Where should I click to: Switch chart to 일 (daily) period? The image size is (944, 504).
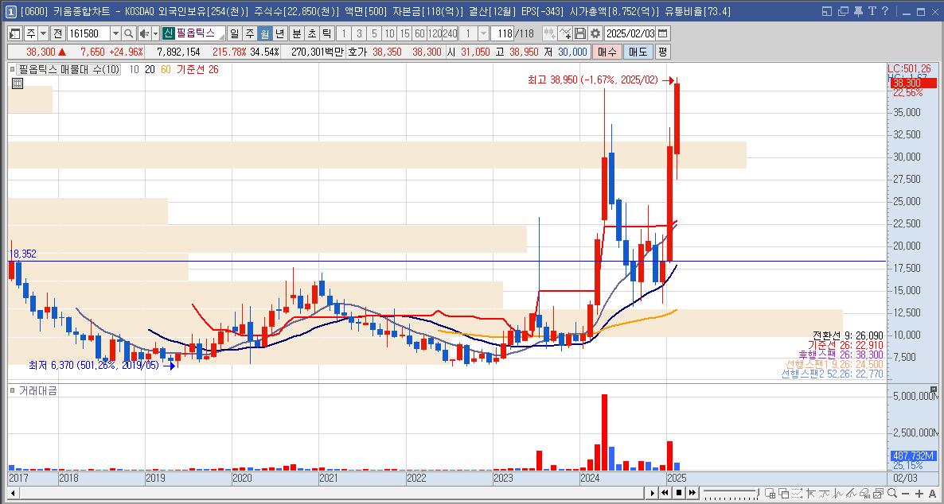click(x=233, y=33)
